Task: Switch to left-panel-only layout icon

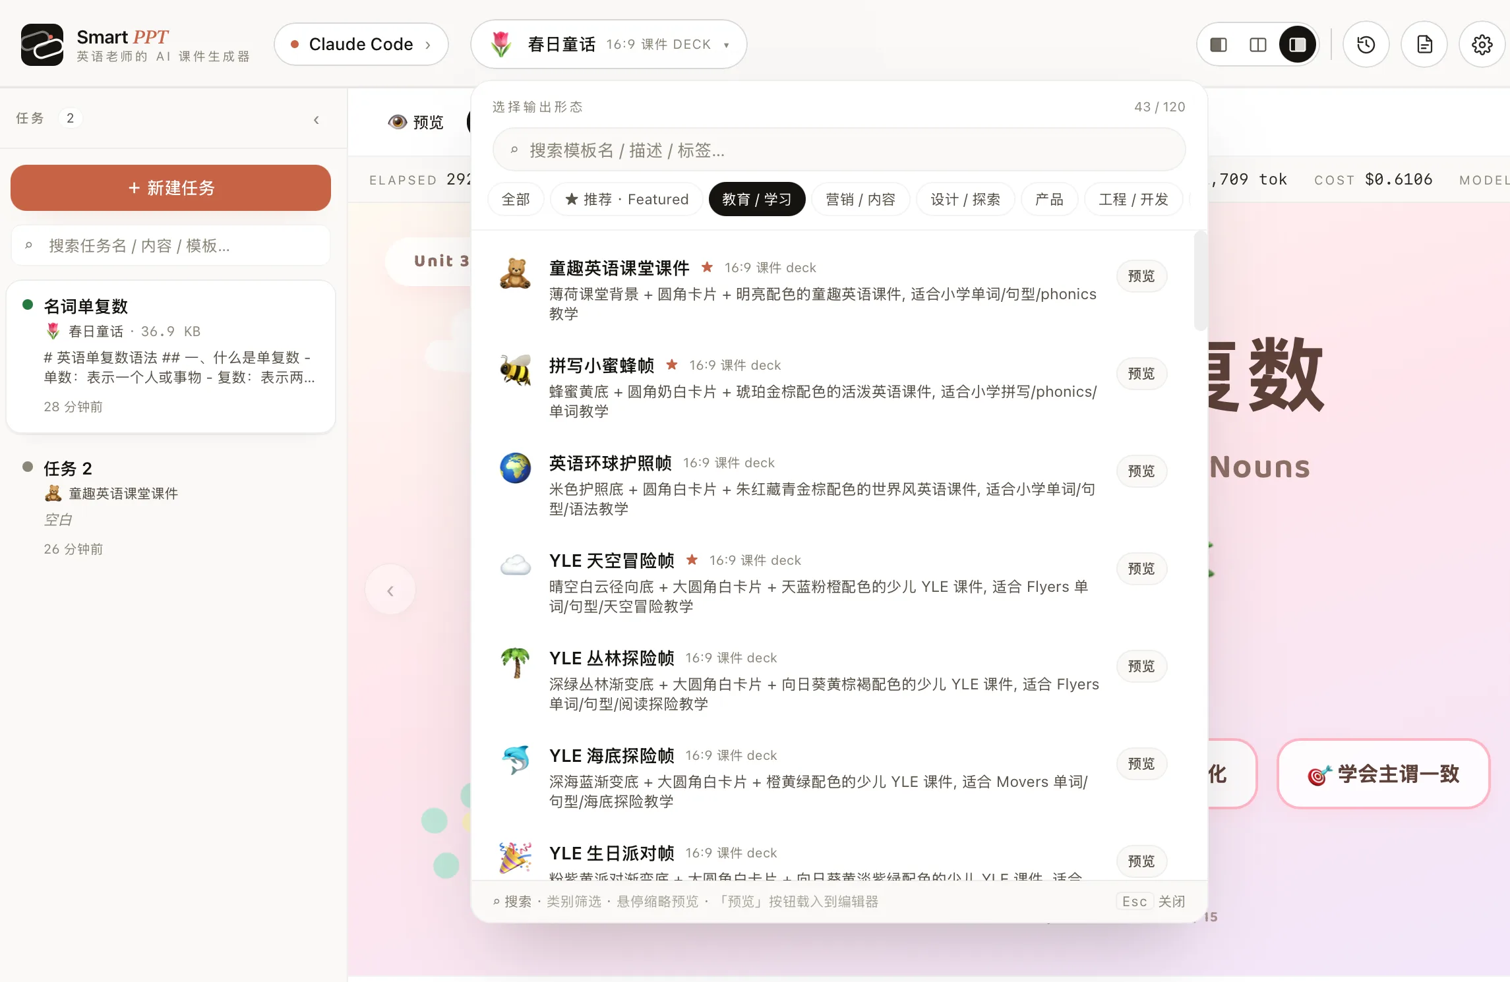Action: click(1218, 45)
